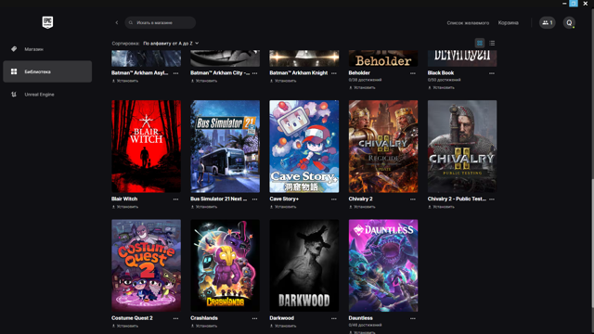Open options menu for Crashlands
The width and height of the screenshot is (594, 334).
point(254,318)
